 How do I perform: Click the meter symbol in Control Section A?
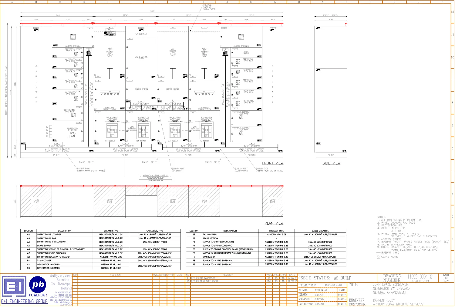pos(73,37)
